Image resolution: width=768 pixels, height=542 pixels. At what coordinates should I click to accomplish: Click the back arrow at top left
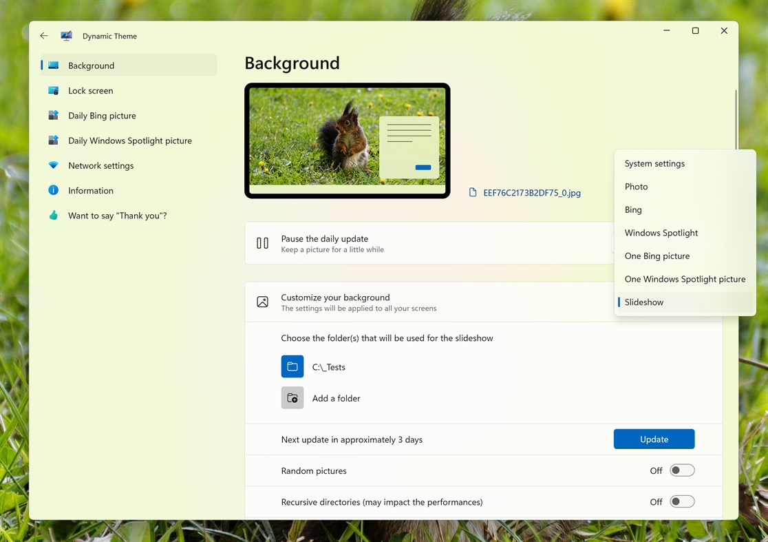click(x=43, y=35)
